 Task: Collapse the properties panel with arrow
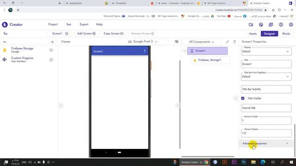tap(235, 98)
